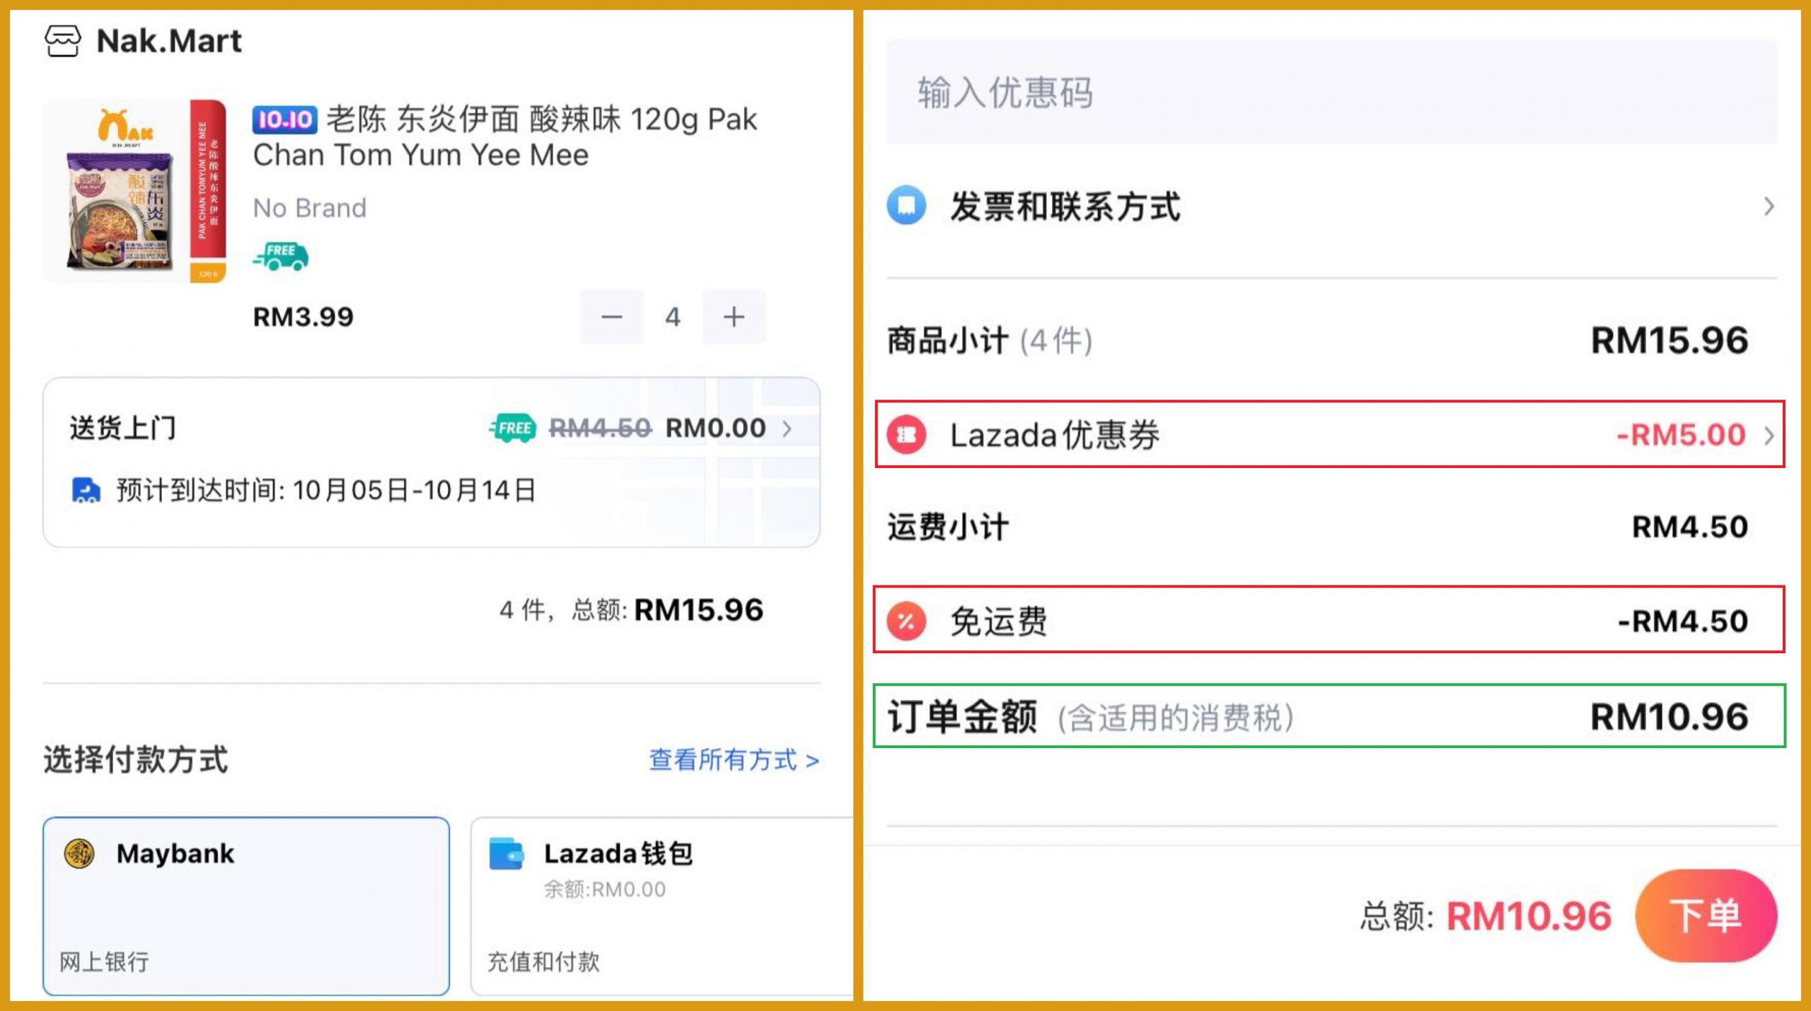Screen dimensions: 1811x1011
Task: Decrease item quantity with minus button
Action: (612, 317)
